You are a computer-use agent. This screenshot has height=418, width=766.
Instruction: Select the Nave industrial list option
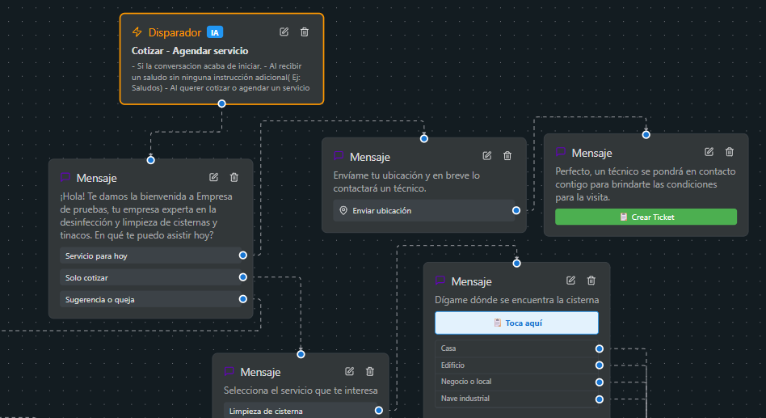point(516,399)
